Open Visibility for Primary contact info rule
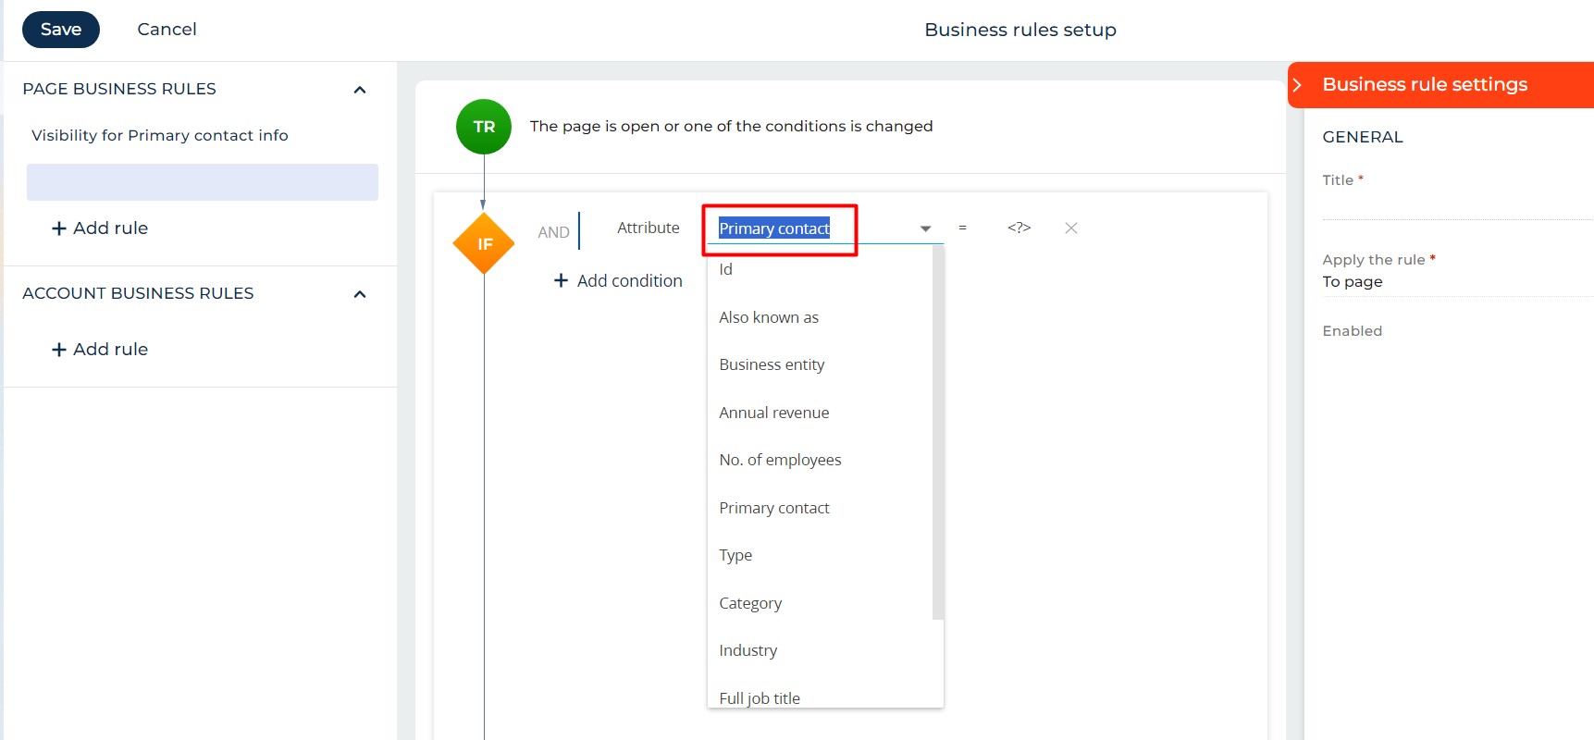This screenshot has width=1594, height=740. (x=160, y=135)
